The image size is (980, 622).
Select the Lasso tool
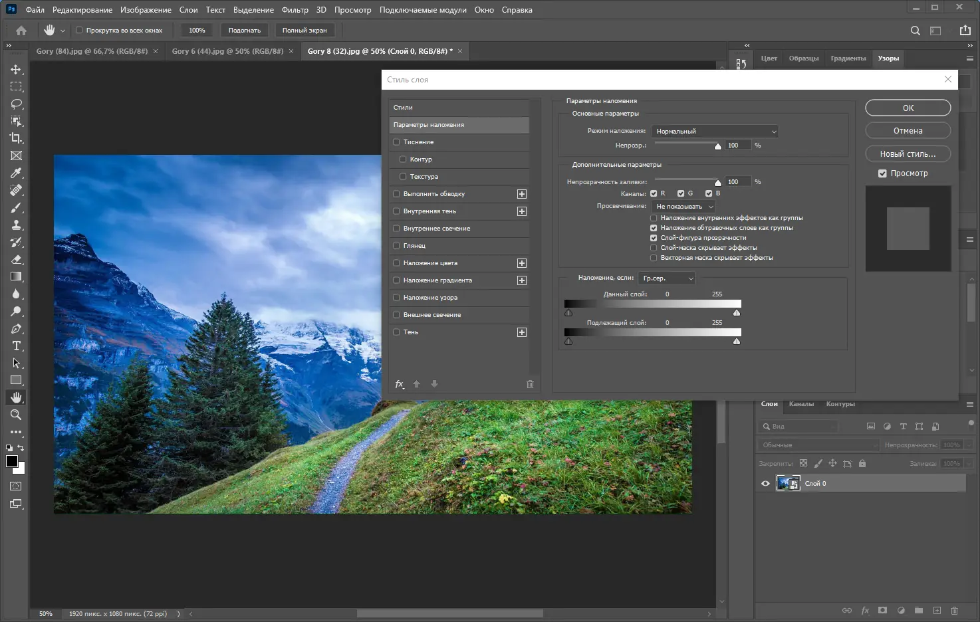[x=16, y=104]
